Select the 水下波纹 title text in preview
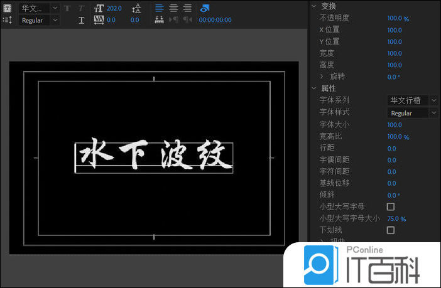Image resolution: width=441 pixels, height=288 pixels. click(x=156, y=154)
